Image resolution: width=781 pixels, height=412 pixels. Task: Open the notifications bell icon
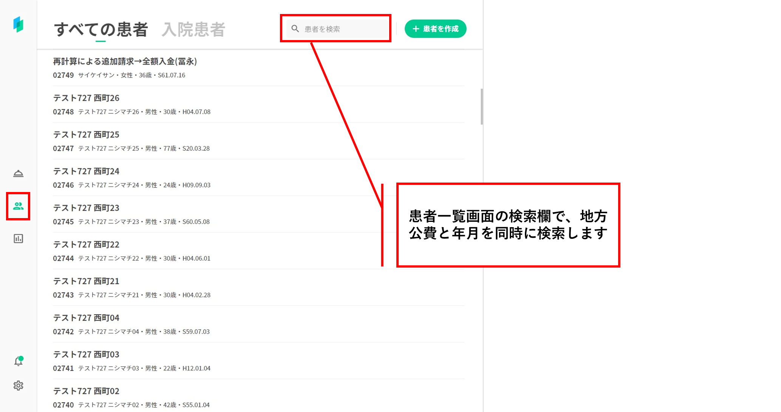(x=18, y=361)
